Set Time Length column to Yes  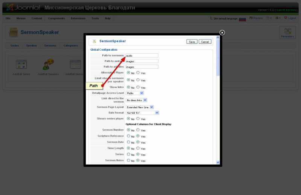(x=138, y=148)
